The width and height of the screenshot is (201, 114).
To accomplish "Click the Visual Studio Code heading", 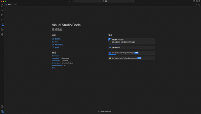I will (66, 25).
